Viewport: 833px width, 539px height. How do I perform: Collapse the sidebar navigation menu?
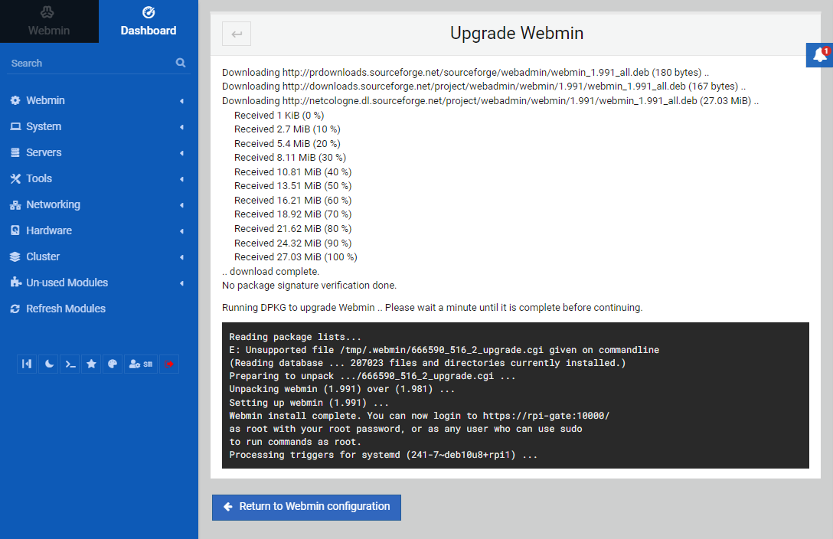pyautogui.click(x=27, y=364)
